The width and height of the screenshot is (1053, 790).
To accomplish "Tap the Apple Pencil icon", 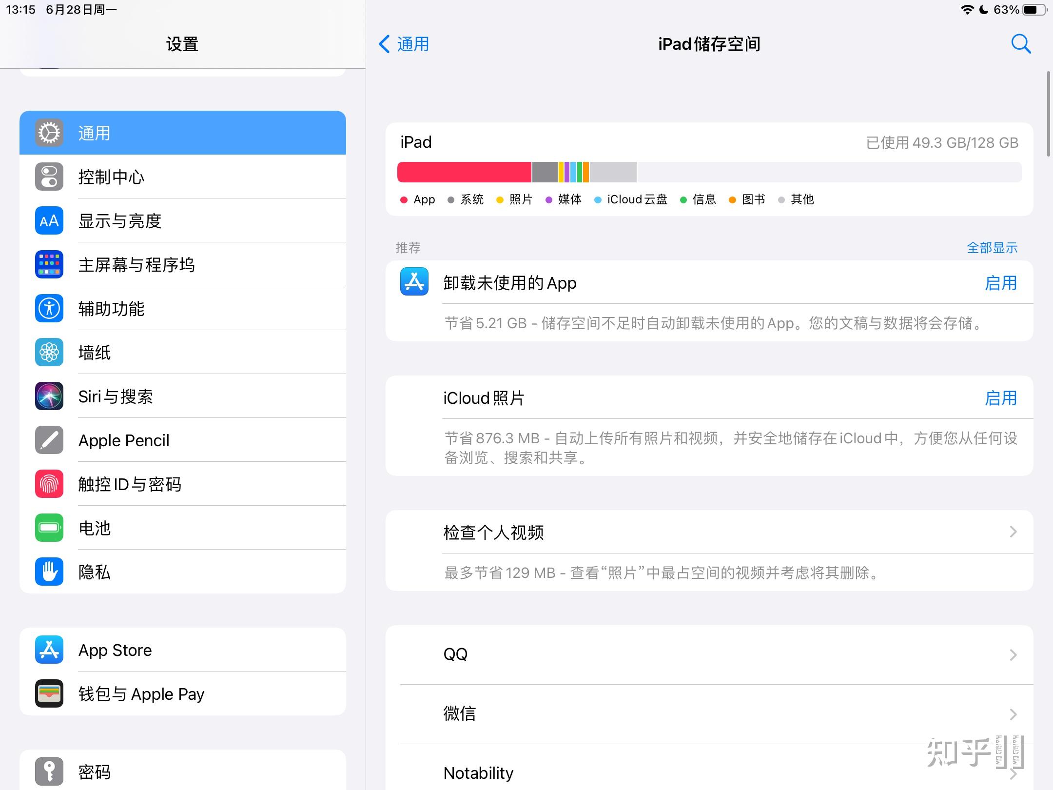I will click(x=49, y=440).
